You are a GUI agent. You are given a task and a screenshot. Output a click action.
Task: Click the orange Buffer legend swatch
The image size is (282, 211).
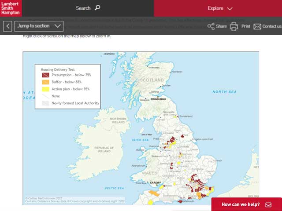46,82
